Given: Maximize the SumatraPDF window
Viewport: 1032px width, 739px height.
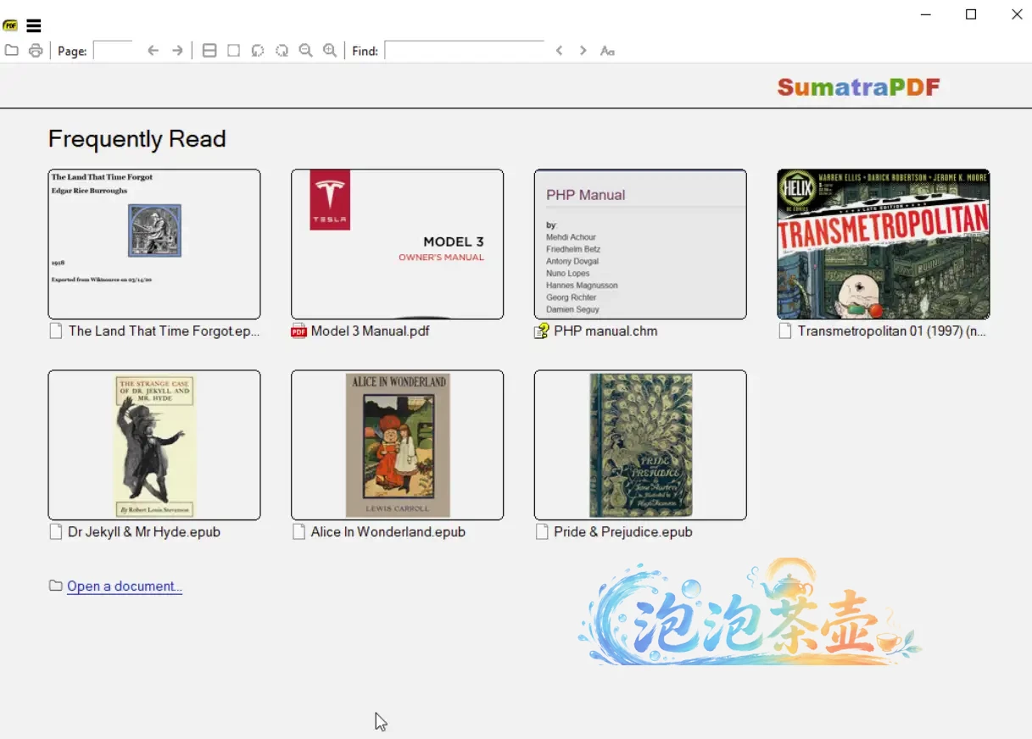Looking at the screenshot, I should [x=971, y=14].
